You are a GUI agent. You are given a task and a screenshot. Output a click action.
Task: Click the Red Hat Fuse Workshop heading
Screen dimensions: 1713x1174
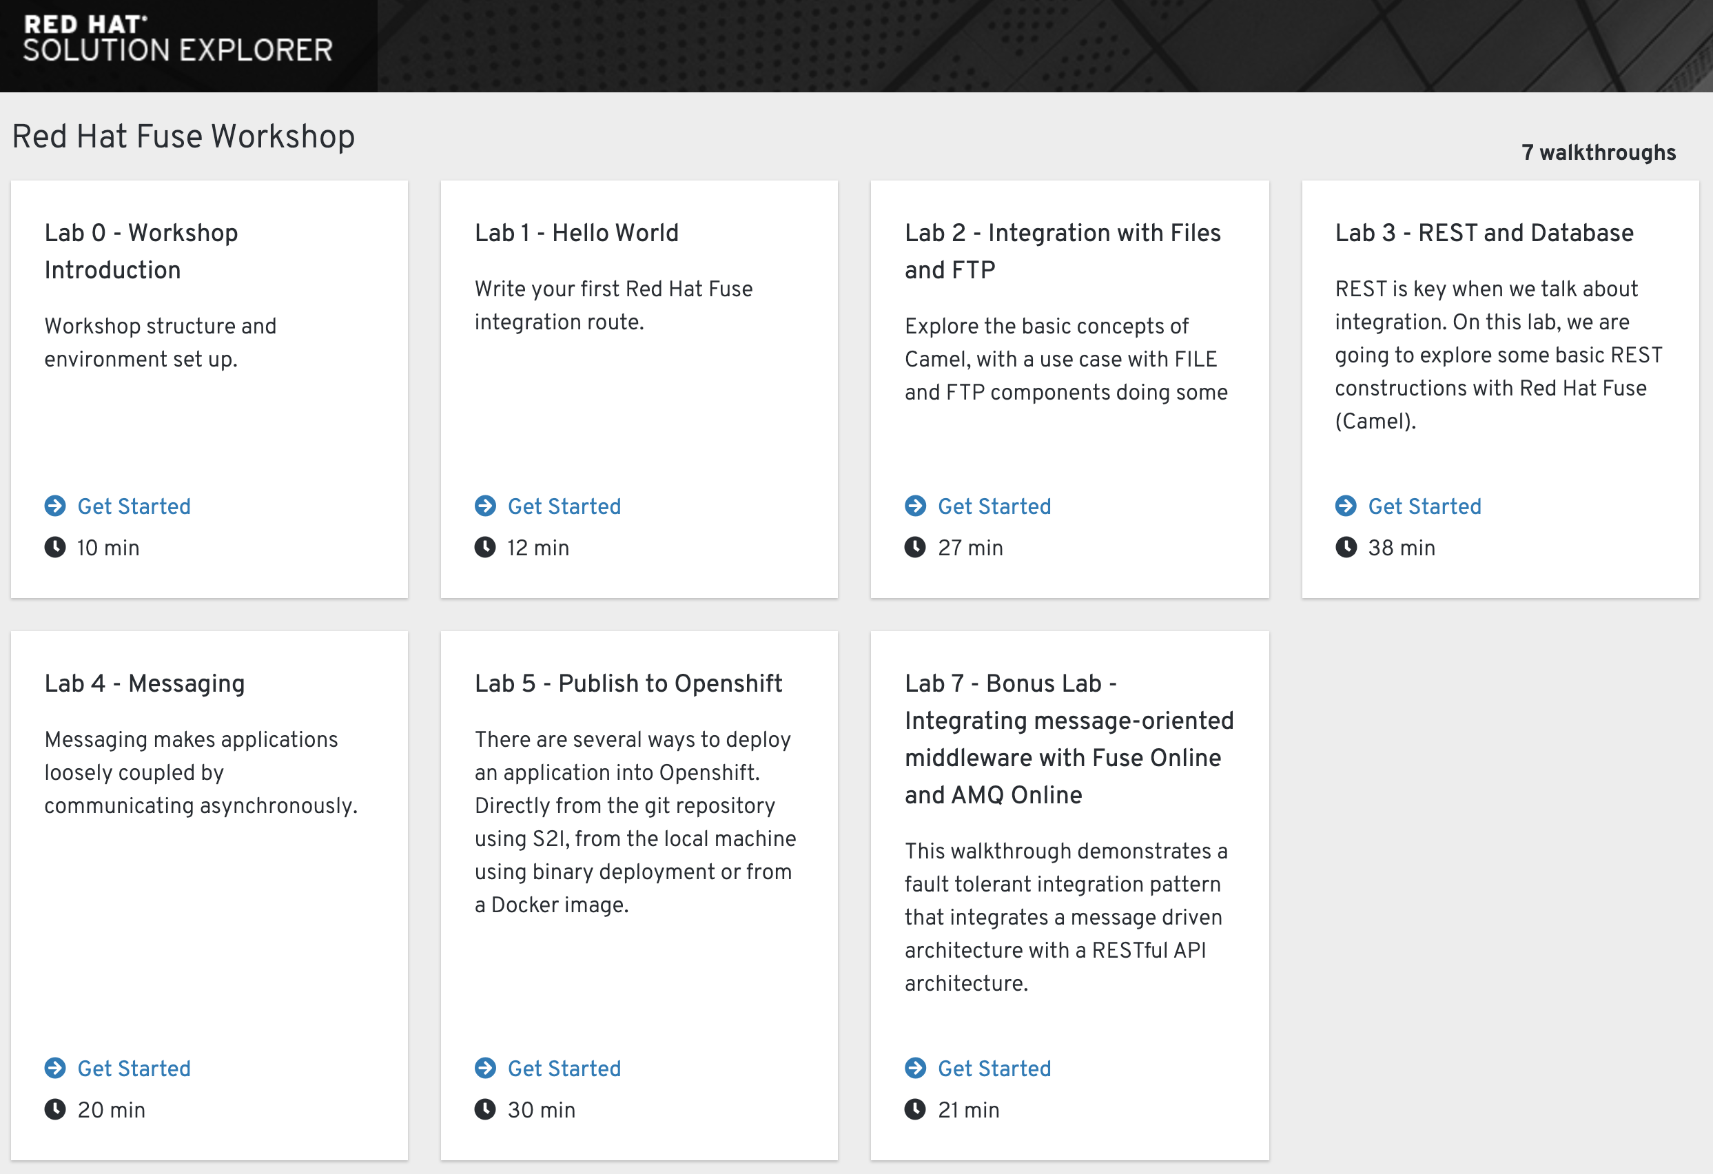point(183,136)
